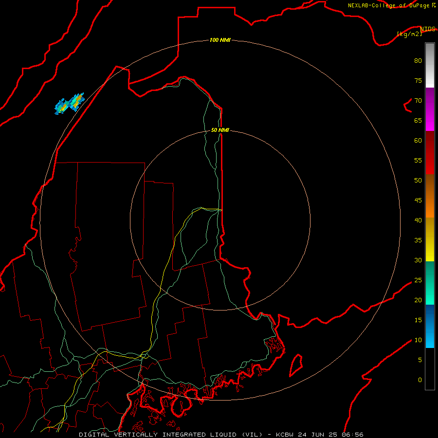The image size is (438, 438).
Task: Click the brown band near 50
Action: point(430,186)
